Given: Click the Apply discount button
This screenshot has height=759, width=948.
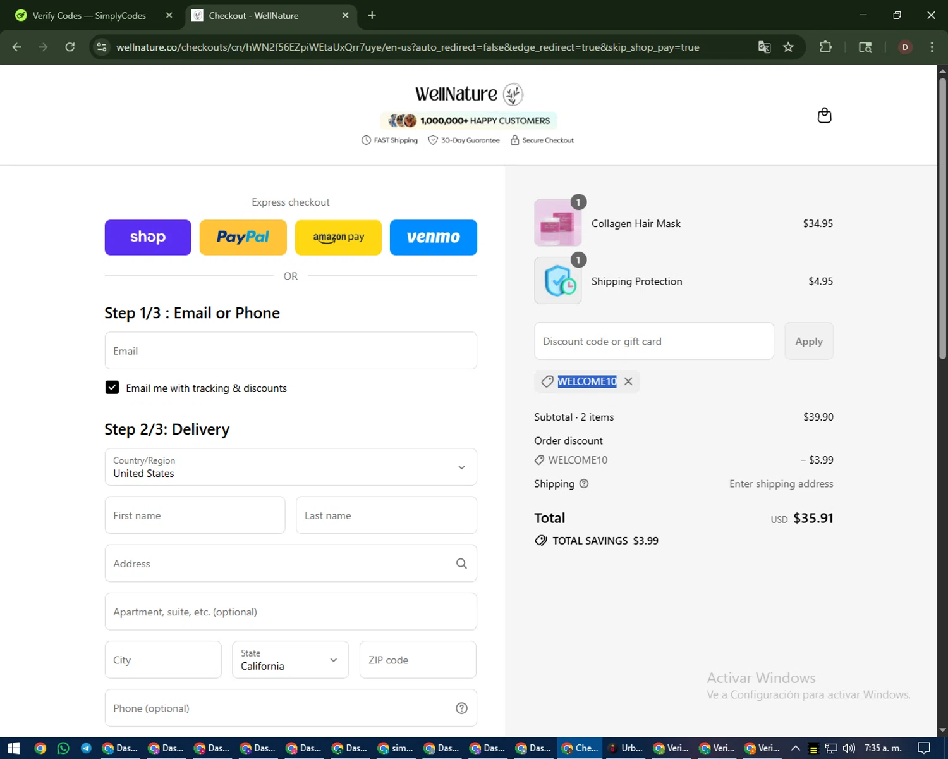Looking at the screenshot, I should 809,341.
